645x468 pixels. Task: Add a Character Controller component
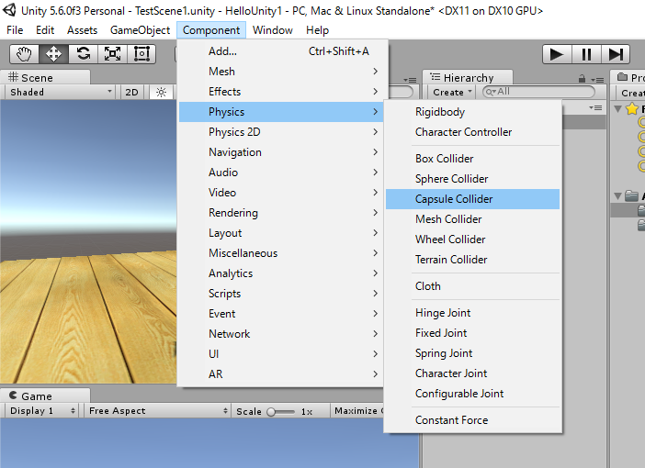coord(472,132)
